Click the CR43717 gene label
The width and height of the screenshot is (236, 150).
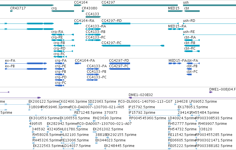[18, 8]
